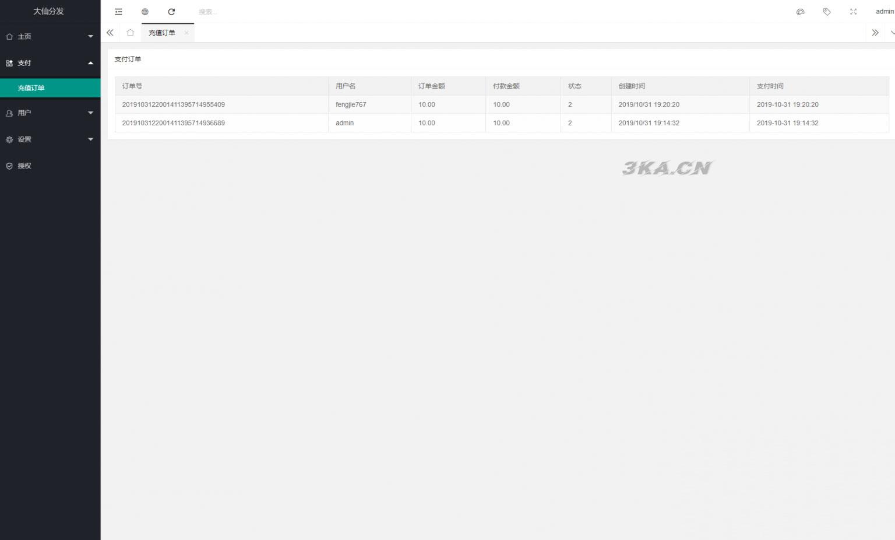Click the refresh icon in the top toolbar

pyautogui.click(x=171, y=12)
